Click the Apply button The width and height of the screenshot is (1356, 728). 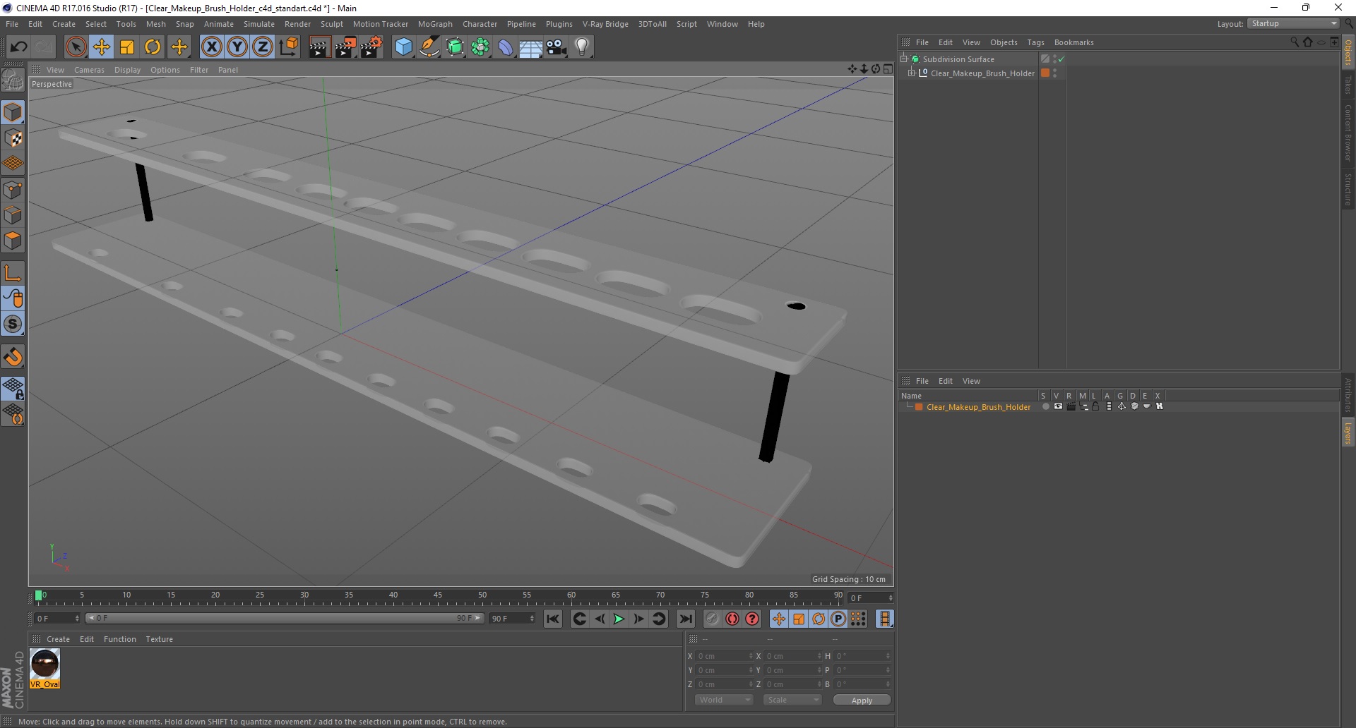[x=862, y=700]
